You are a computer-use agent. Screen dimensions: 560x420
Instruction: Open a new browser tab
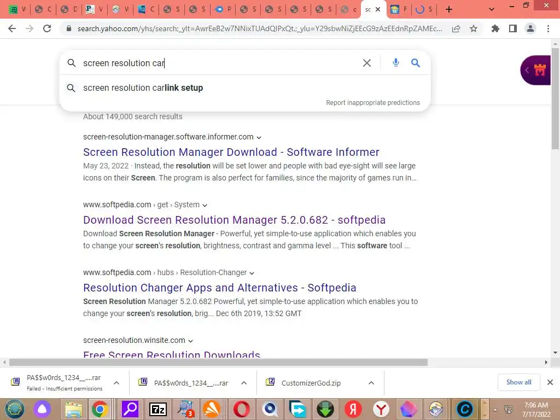point(449,9)
